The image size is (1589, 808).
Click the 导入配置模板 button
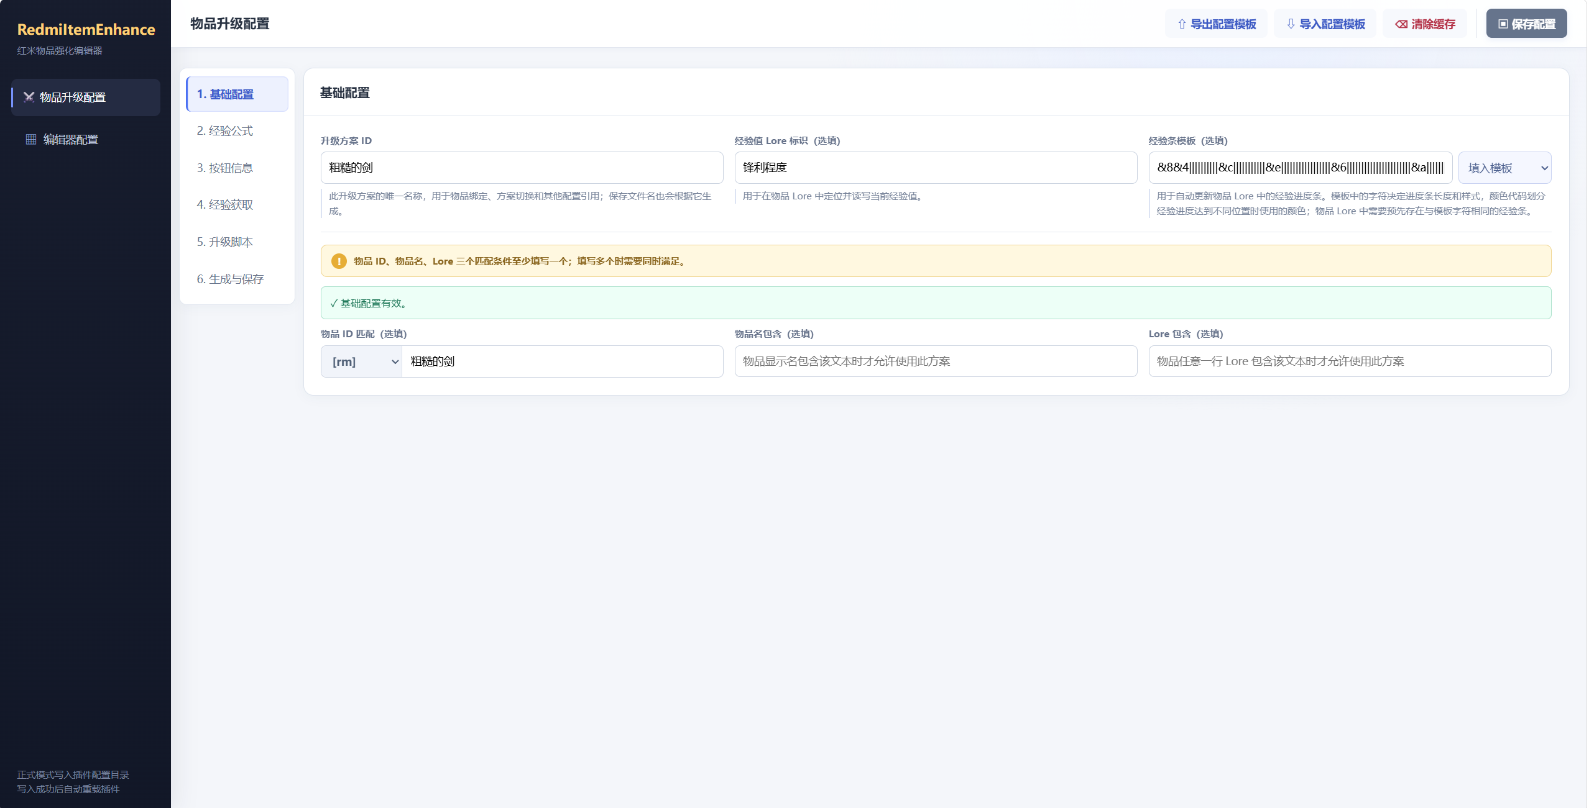click(x=1325, y=24)
